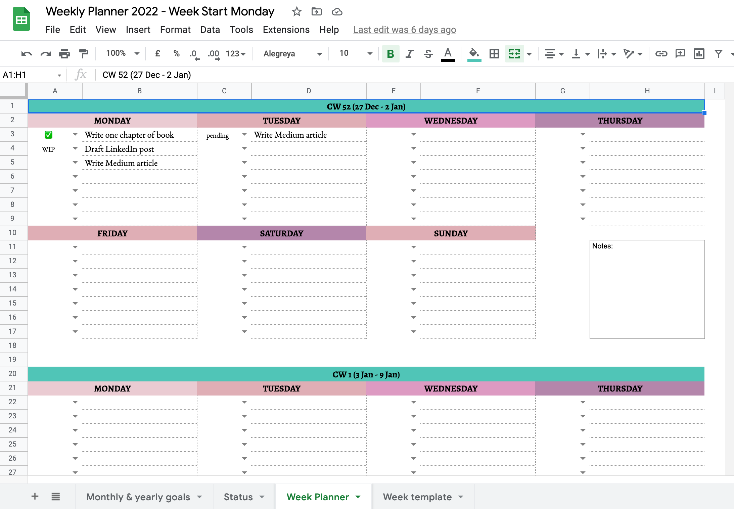Viewport: 734px width, 509px height.
Task: Select the Paint format roller icon
Action: [x=83, y=54]
